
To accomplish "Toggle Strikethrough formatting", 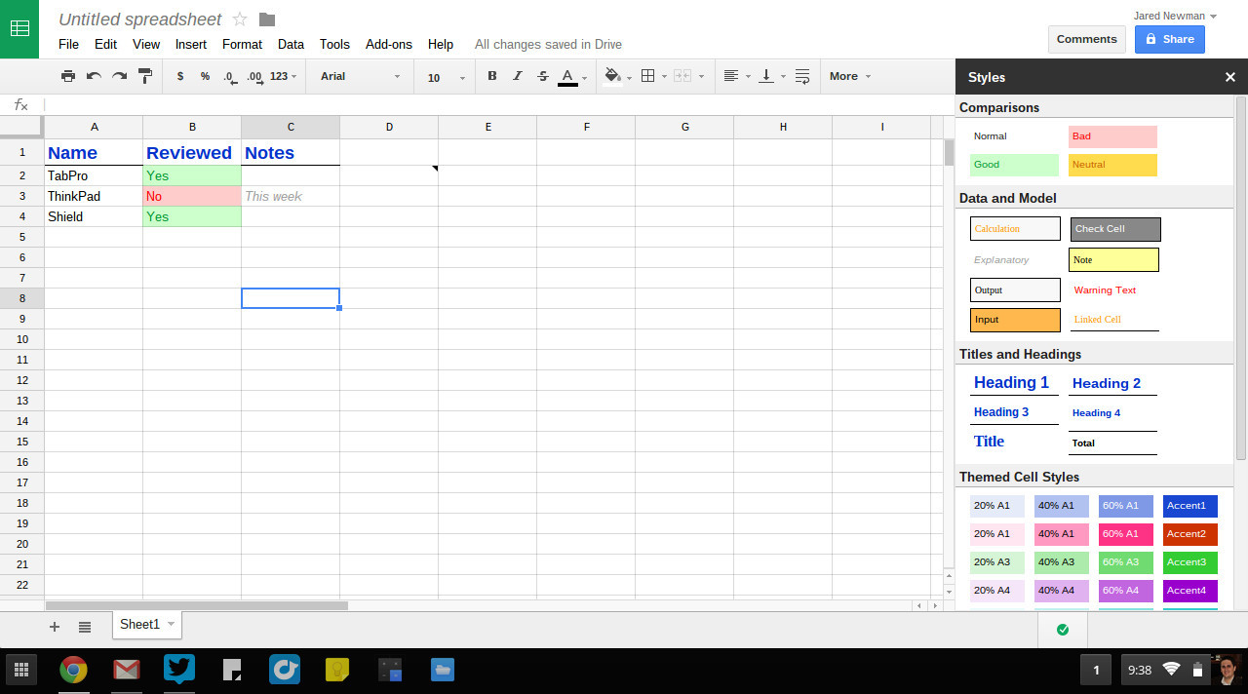I will pyautogui.click(x=543, y=76).
